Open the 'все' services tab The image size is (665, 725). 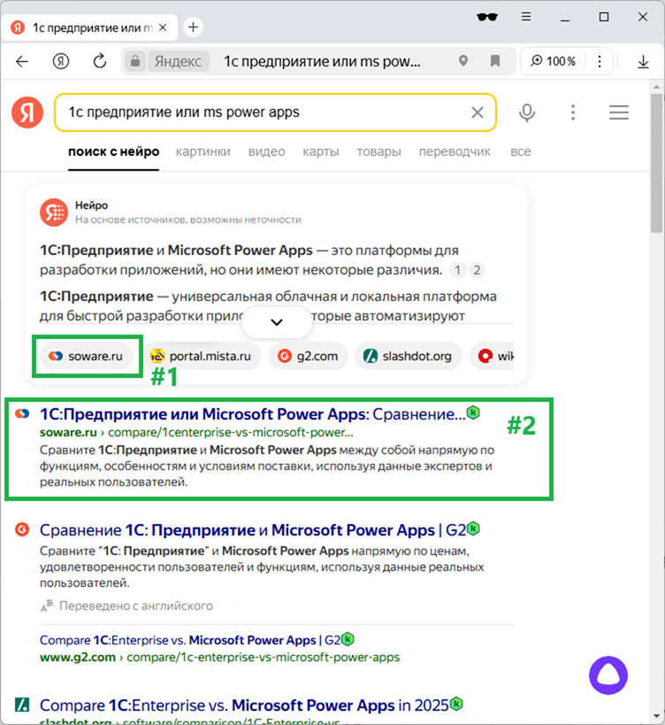click(x=521, y=151)
